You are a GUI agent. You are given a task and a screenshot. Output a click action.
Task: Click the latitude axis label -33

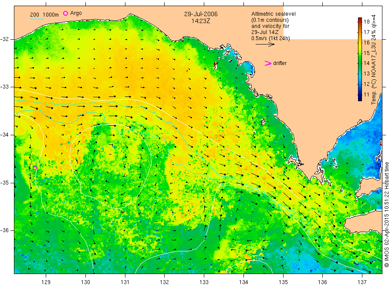click(5, 87)
